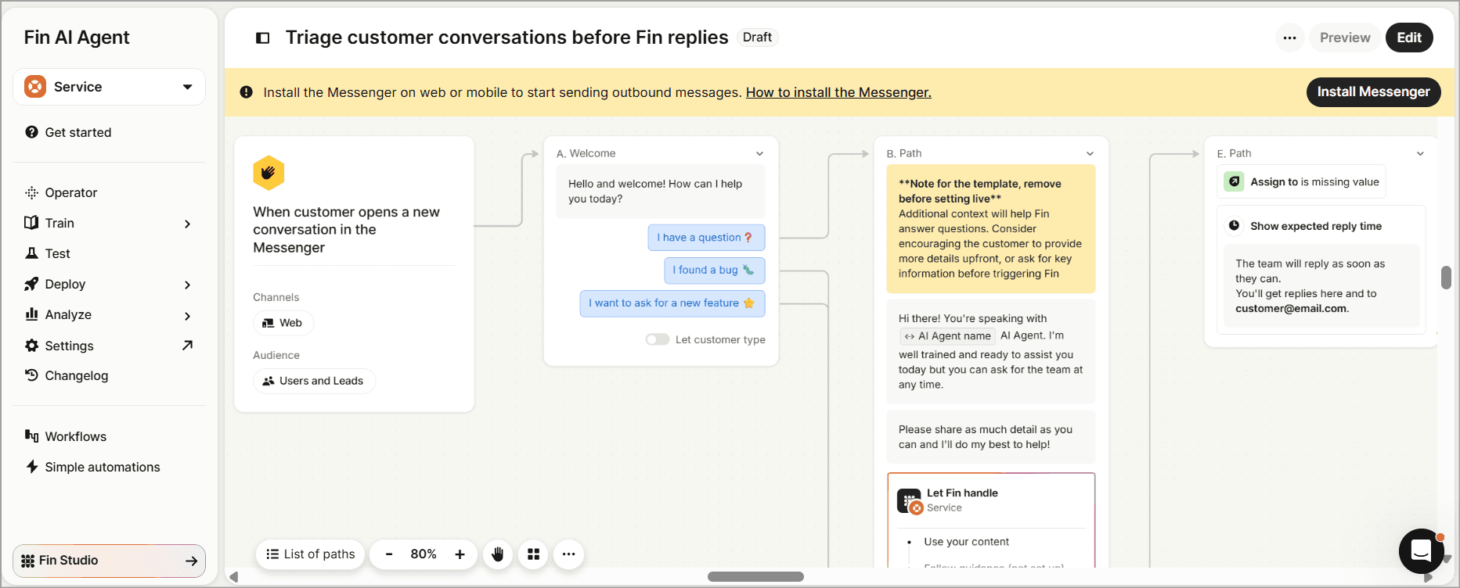Click the Train book icon
1460x588 pixels.
31,223
